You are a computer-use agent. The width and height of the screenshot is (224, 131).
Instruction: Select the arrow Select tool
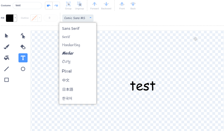7,36
